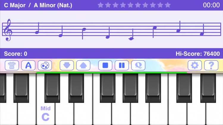Viewport: 223px width, 125px height.
Task: Click the C Major / A Minor title
Action: coord(38,5)
